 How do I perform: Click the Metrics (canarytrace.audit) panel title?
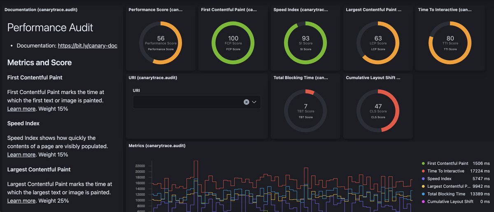[x=157, y=146]
